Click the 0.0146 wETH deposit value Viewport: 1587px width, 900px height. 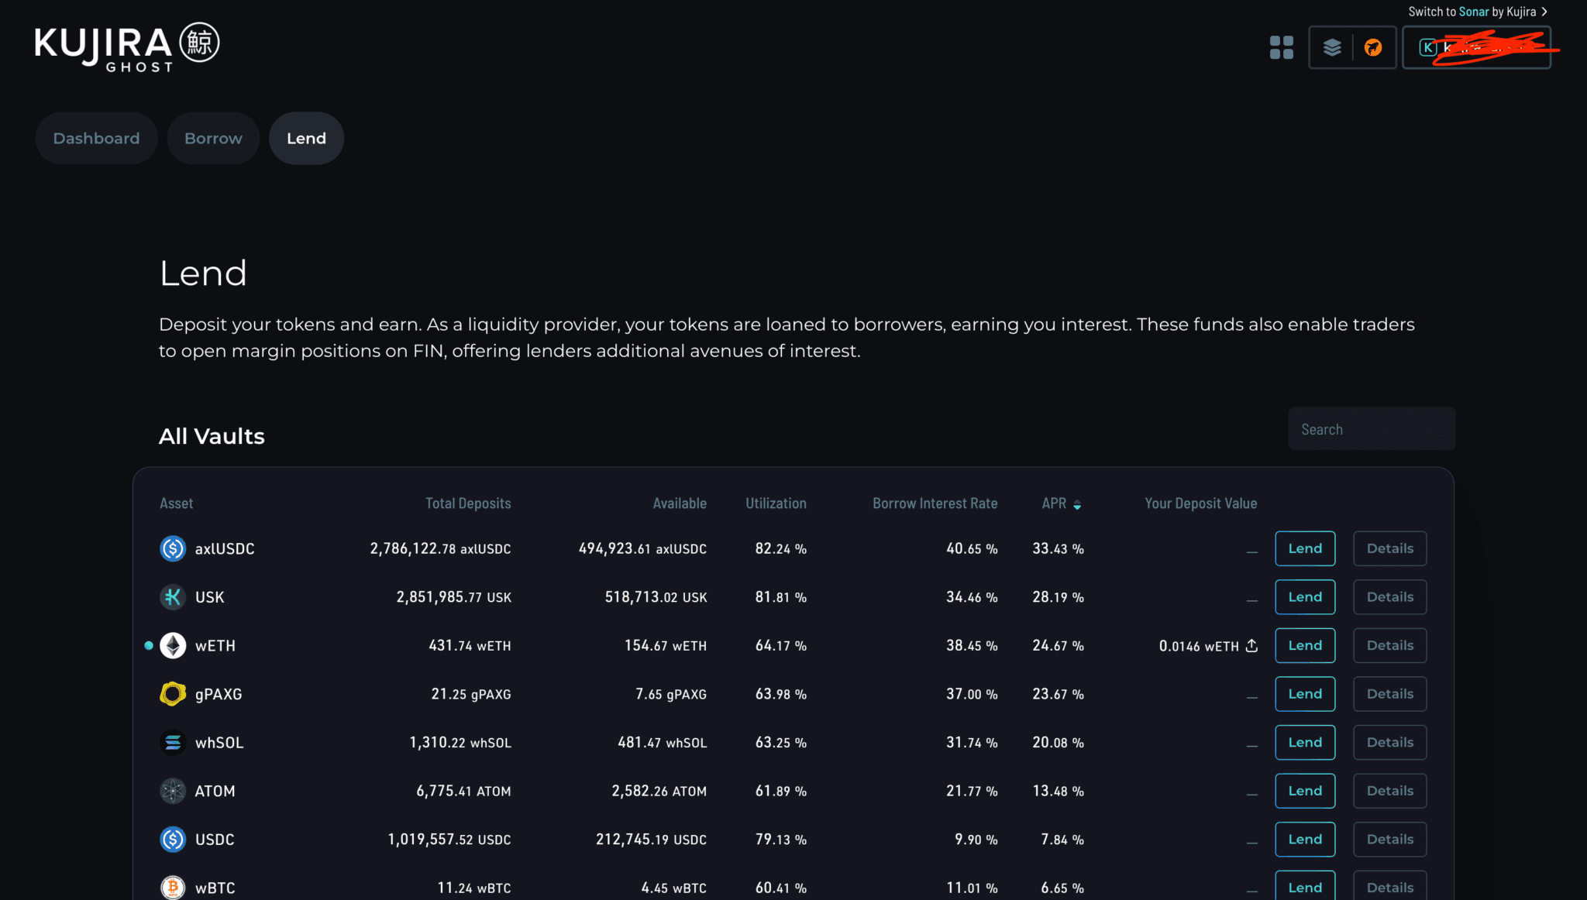(x=1199, y=646)
